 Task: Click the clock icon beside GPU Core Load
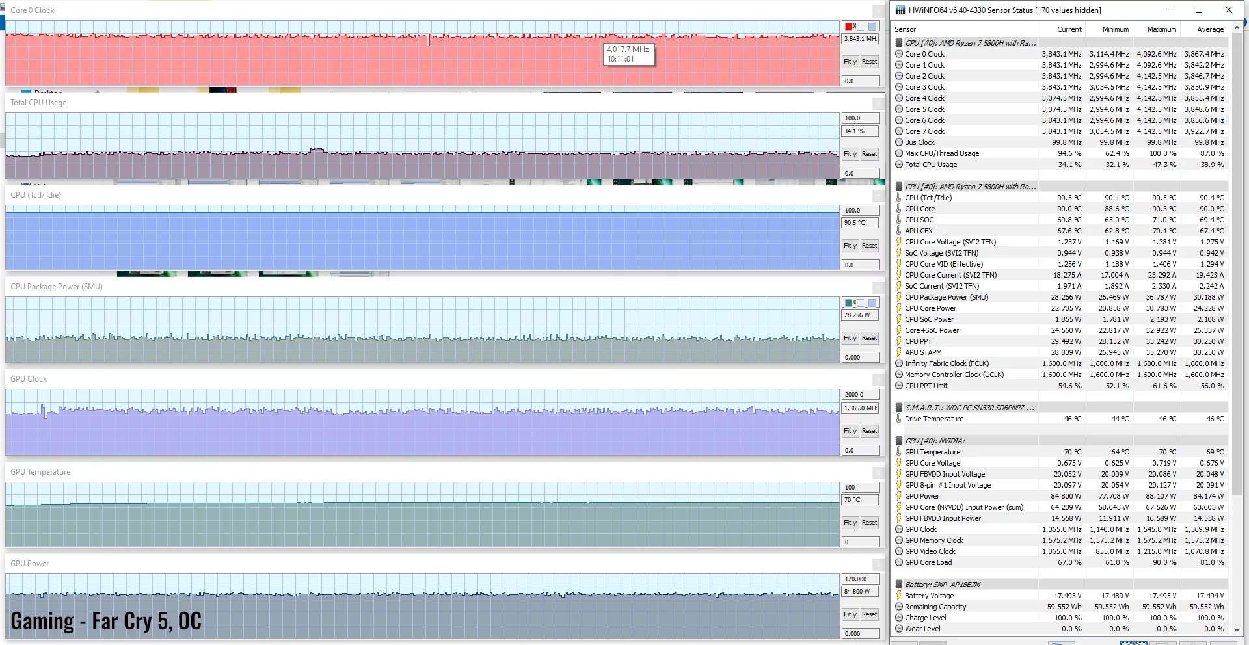899,563
